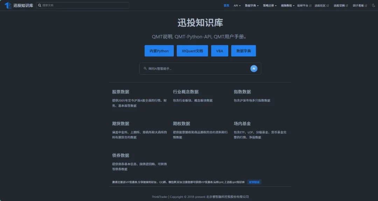Open the 投研平台 external link
This screenshot has height=201, width=378.
[304, 6]
